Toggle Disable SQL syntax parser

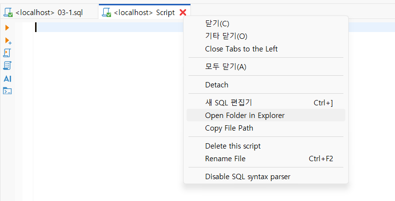tap(247, 177)
